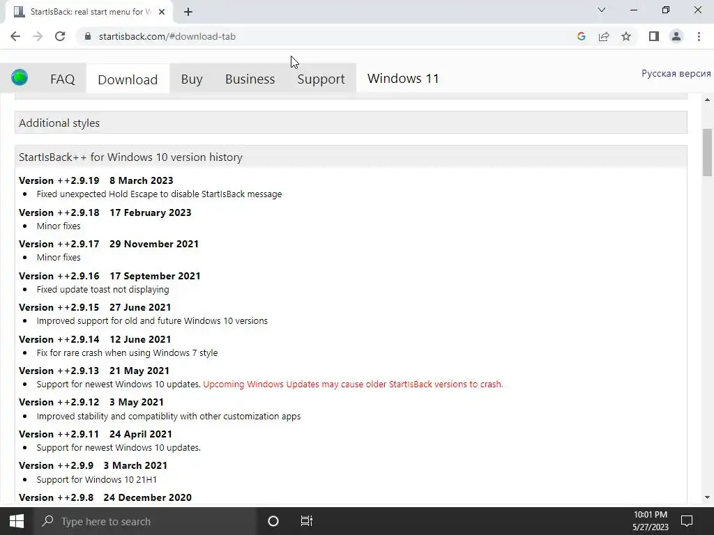Open the Task View icon
This screenshot has width=714, height=535.
[307, 521]
